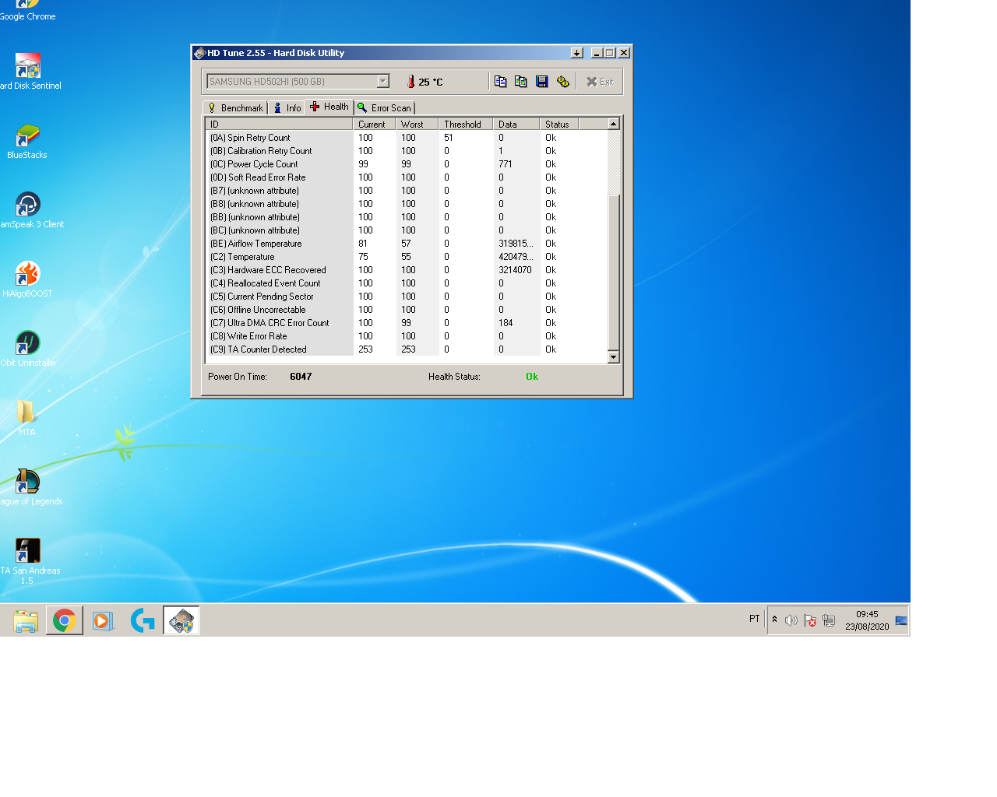Select the (C2) Temperature row
The image size is (997, 797).
coord(406,257)
